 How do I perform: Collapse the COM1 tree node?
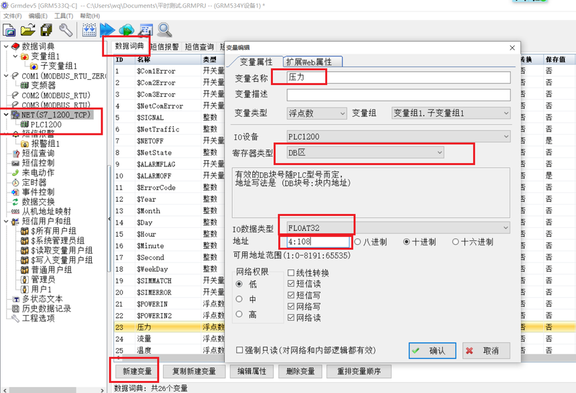click(x=6, y=76)
